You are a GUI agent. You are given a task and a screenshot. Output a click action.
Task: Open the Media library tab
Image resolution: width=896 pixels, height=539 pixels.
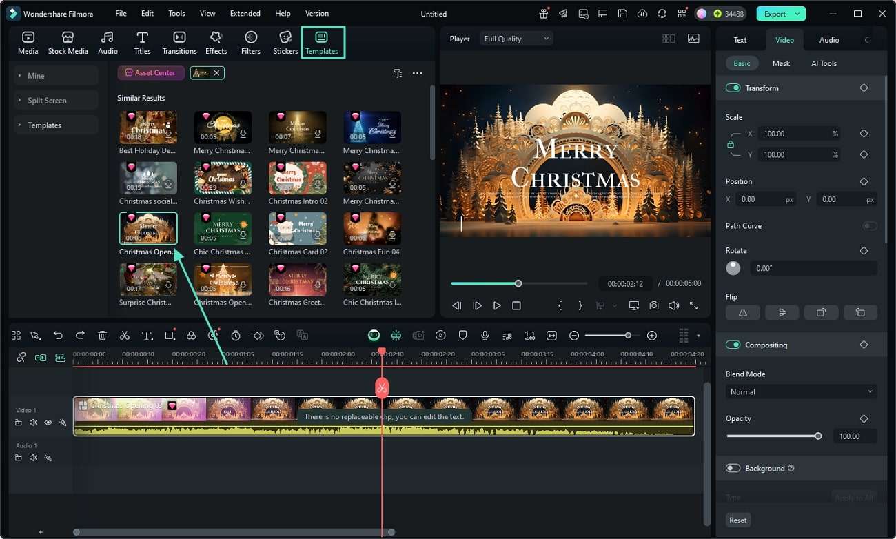click(x=28, y=43)
